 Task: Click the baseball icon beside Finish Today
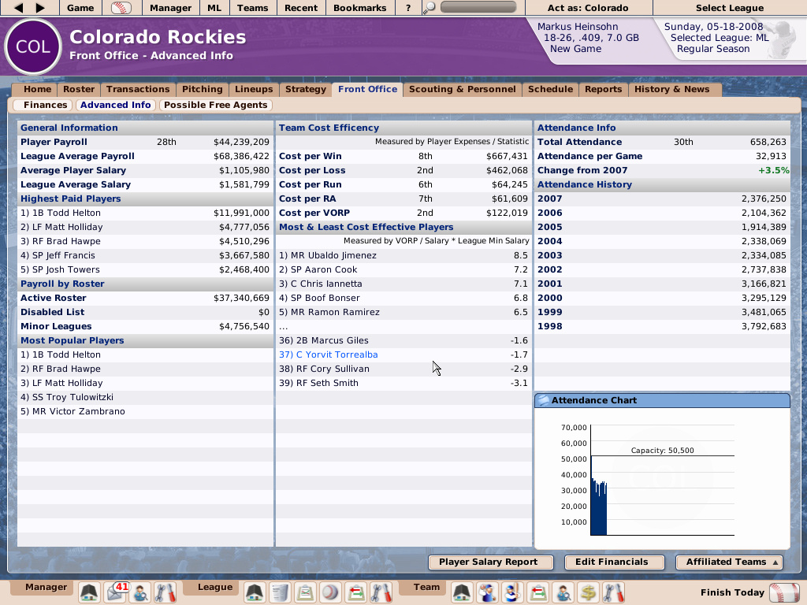point(784,592)
